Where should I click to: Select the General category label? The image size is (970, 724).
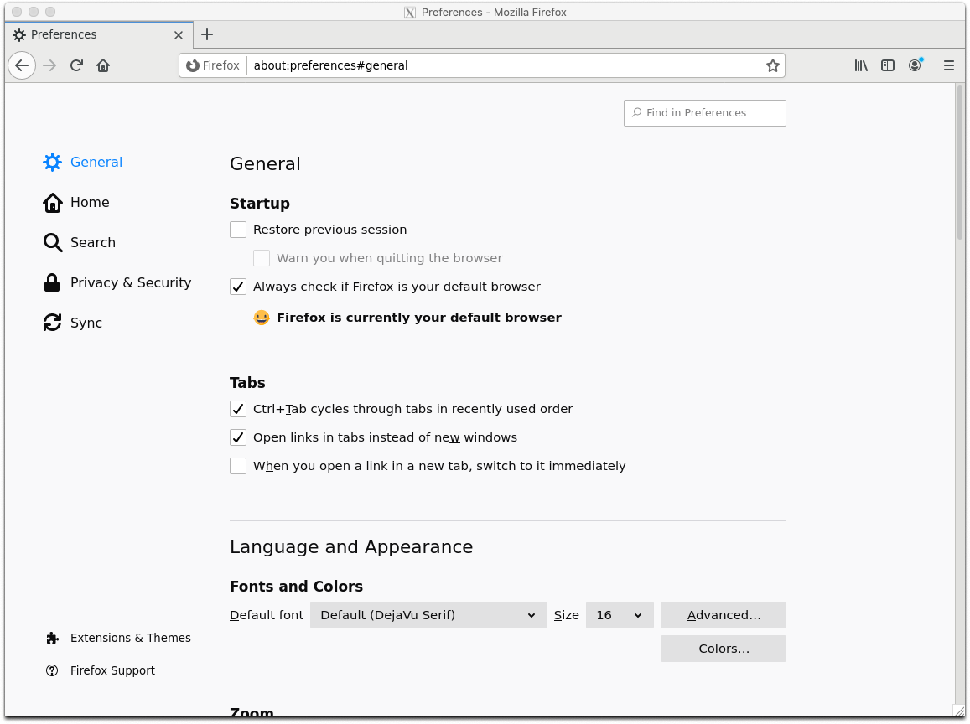[96, 162]
